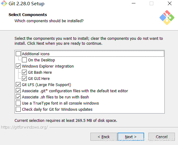
Task: Uncheck Associate .git* configuration files option
Action: point(18,91)
